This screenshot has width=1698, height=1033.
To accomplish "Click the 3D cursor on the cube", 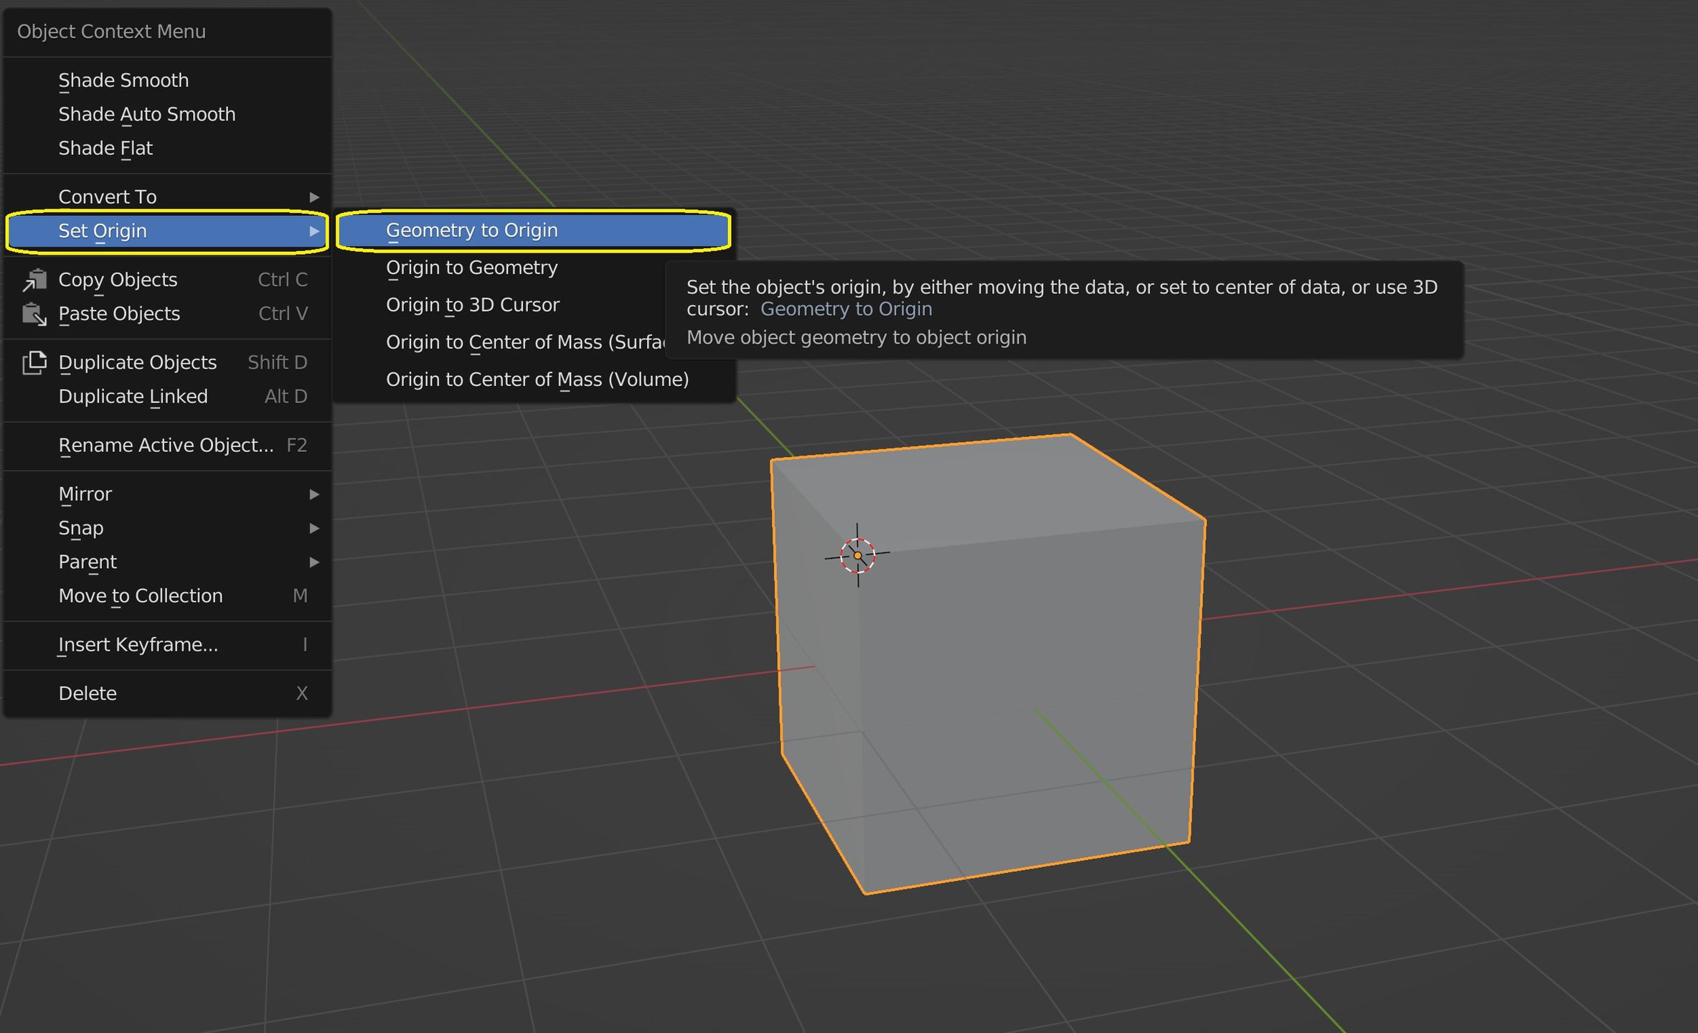I will (x=858, y=555).
